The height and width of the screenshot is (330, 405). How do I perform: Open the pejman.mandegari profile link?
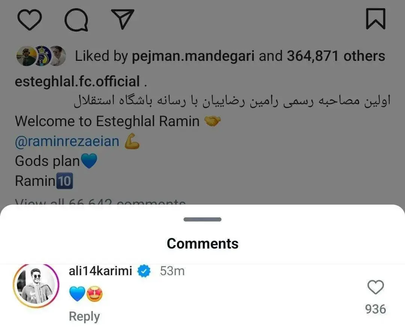pyautogui.click(x=193, y=56)
